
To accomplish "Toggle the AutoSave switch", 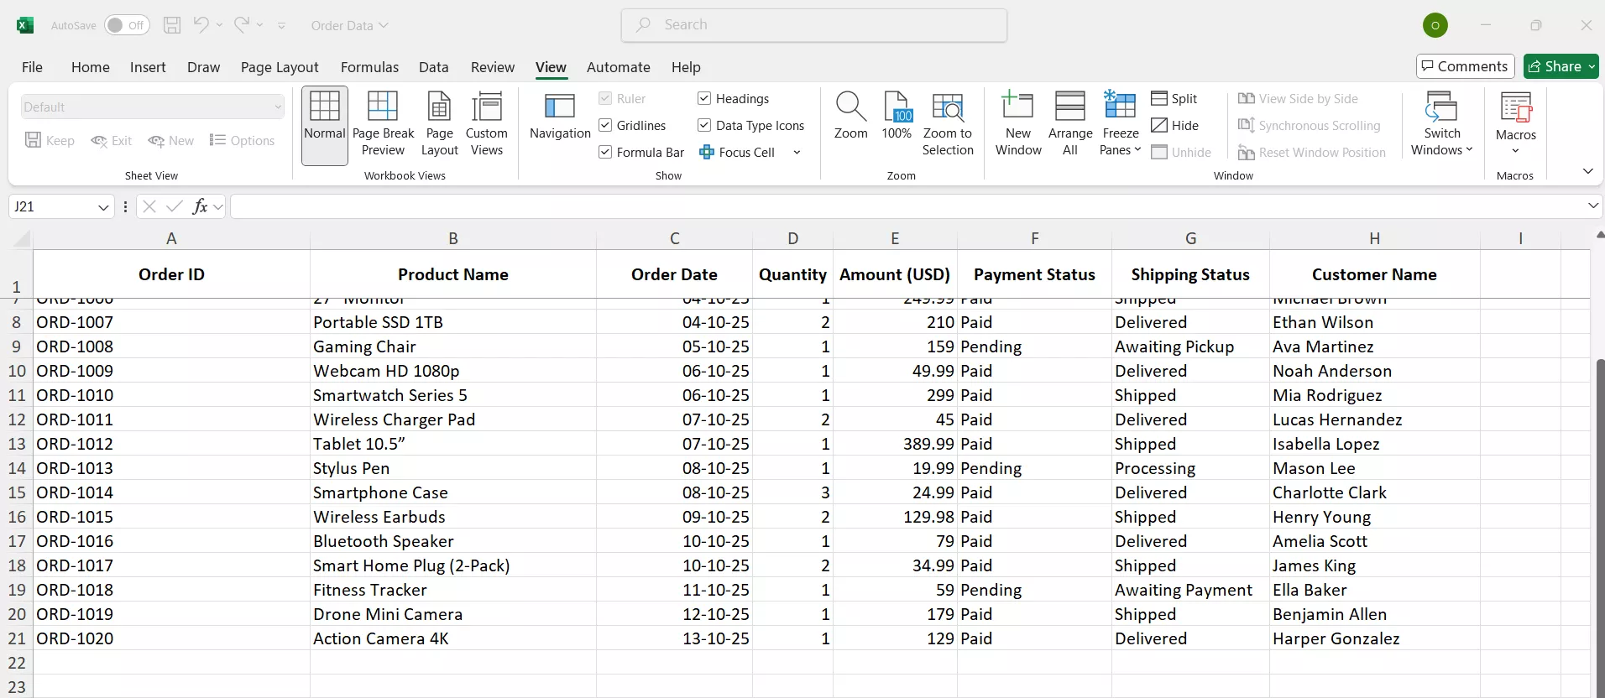I will pos(127,25).
